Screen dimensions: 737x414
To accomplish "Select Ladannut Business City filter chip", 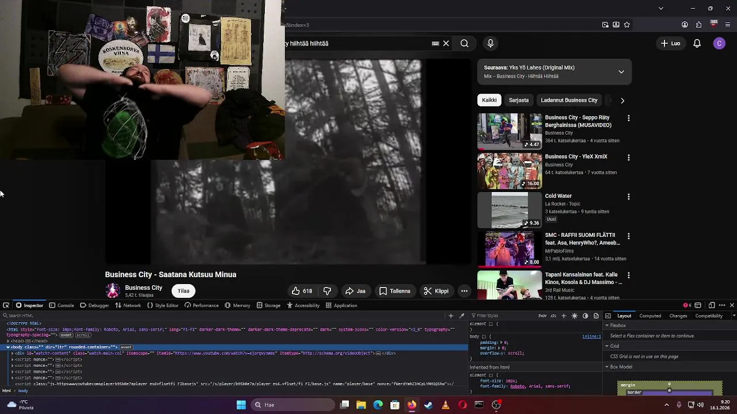I will [x=569, y=100].
